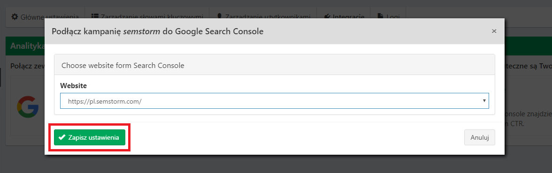Click the Google G logo
This screenshot has height=173, width=552.
coord(27,106)
